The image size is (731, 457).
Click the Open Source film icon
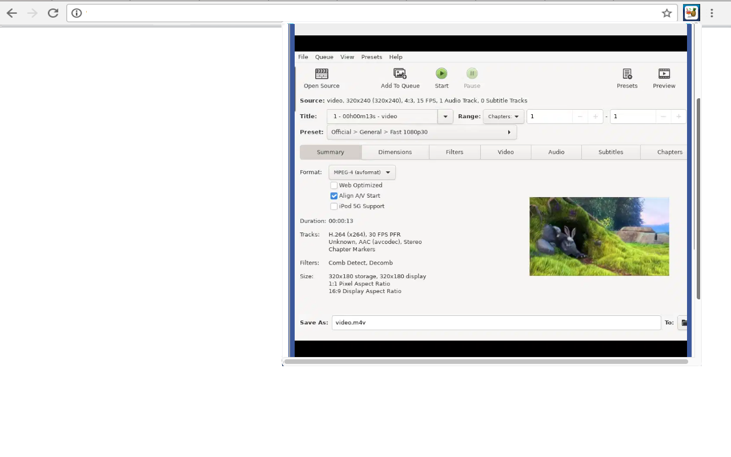[322, 74]
